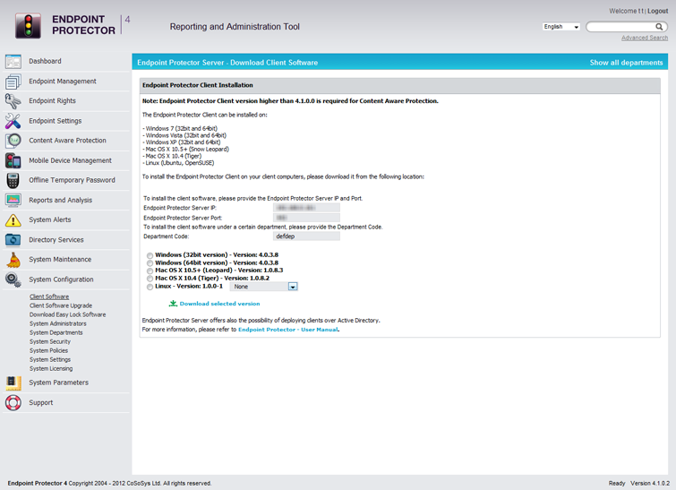Click the Logout link

[x=657, y=12]
